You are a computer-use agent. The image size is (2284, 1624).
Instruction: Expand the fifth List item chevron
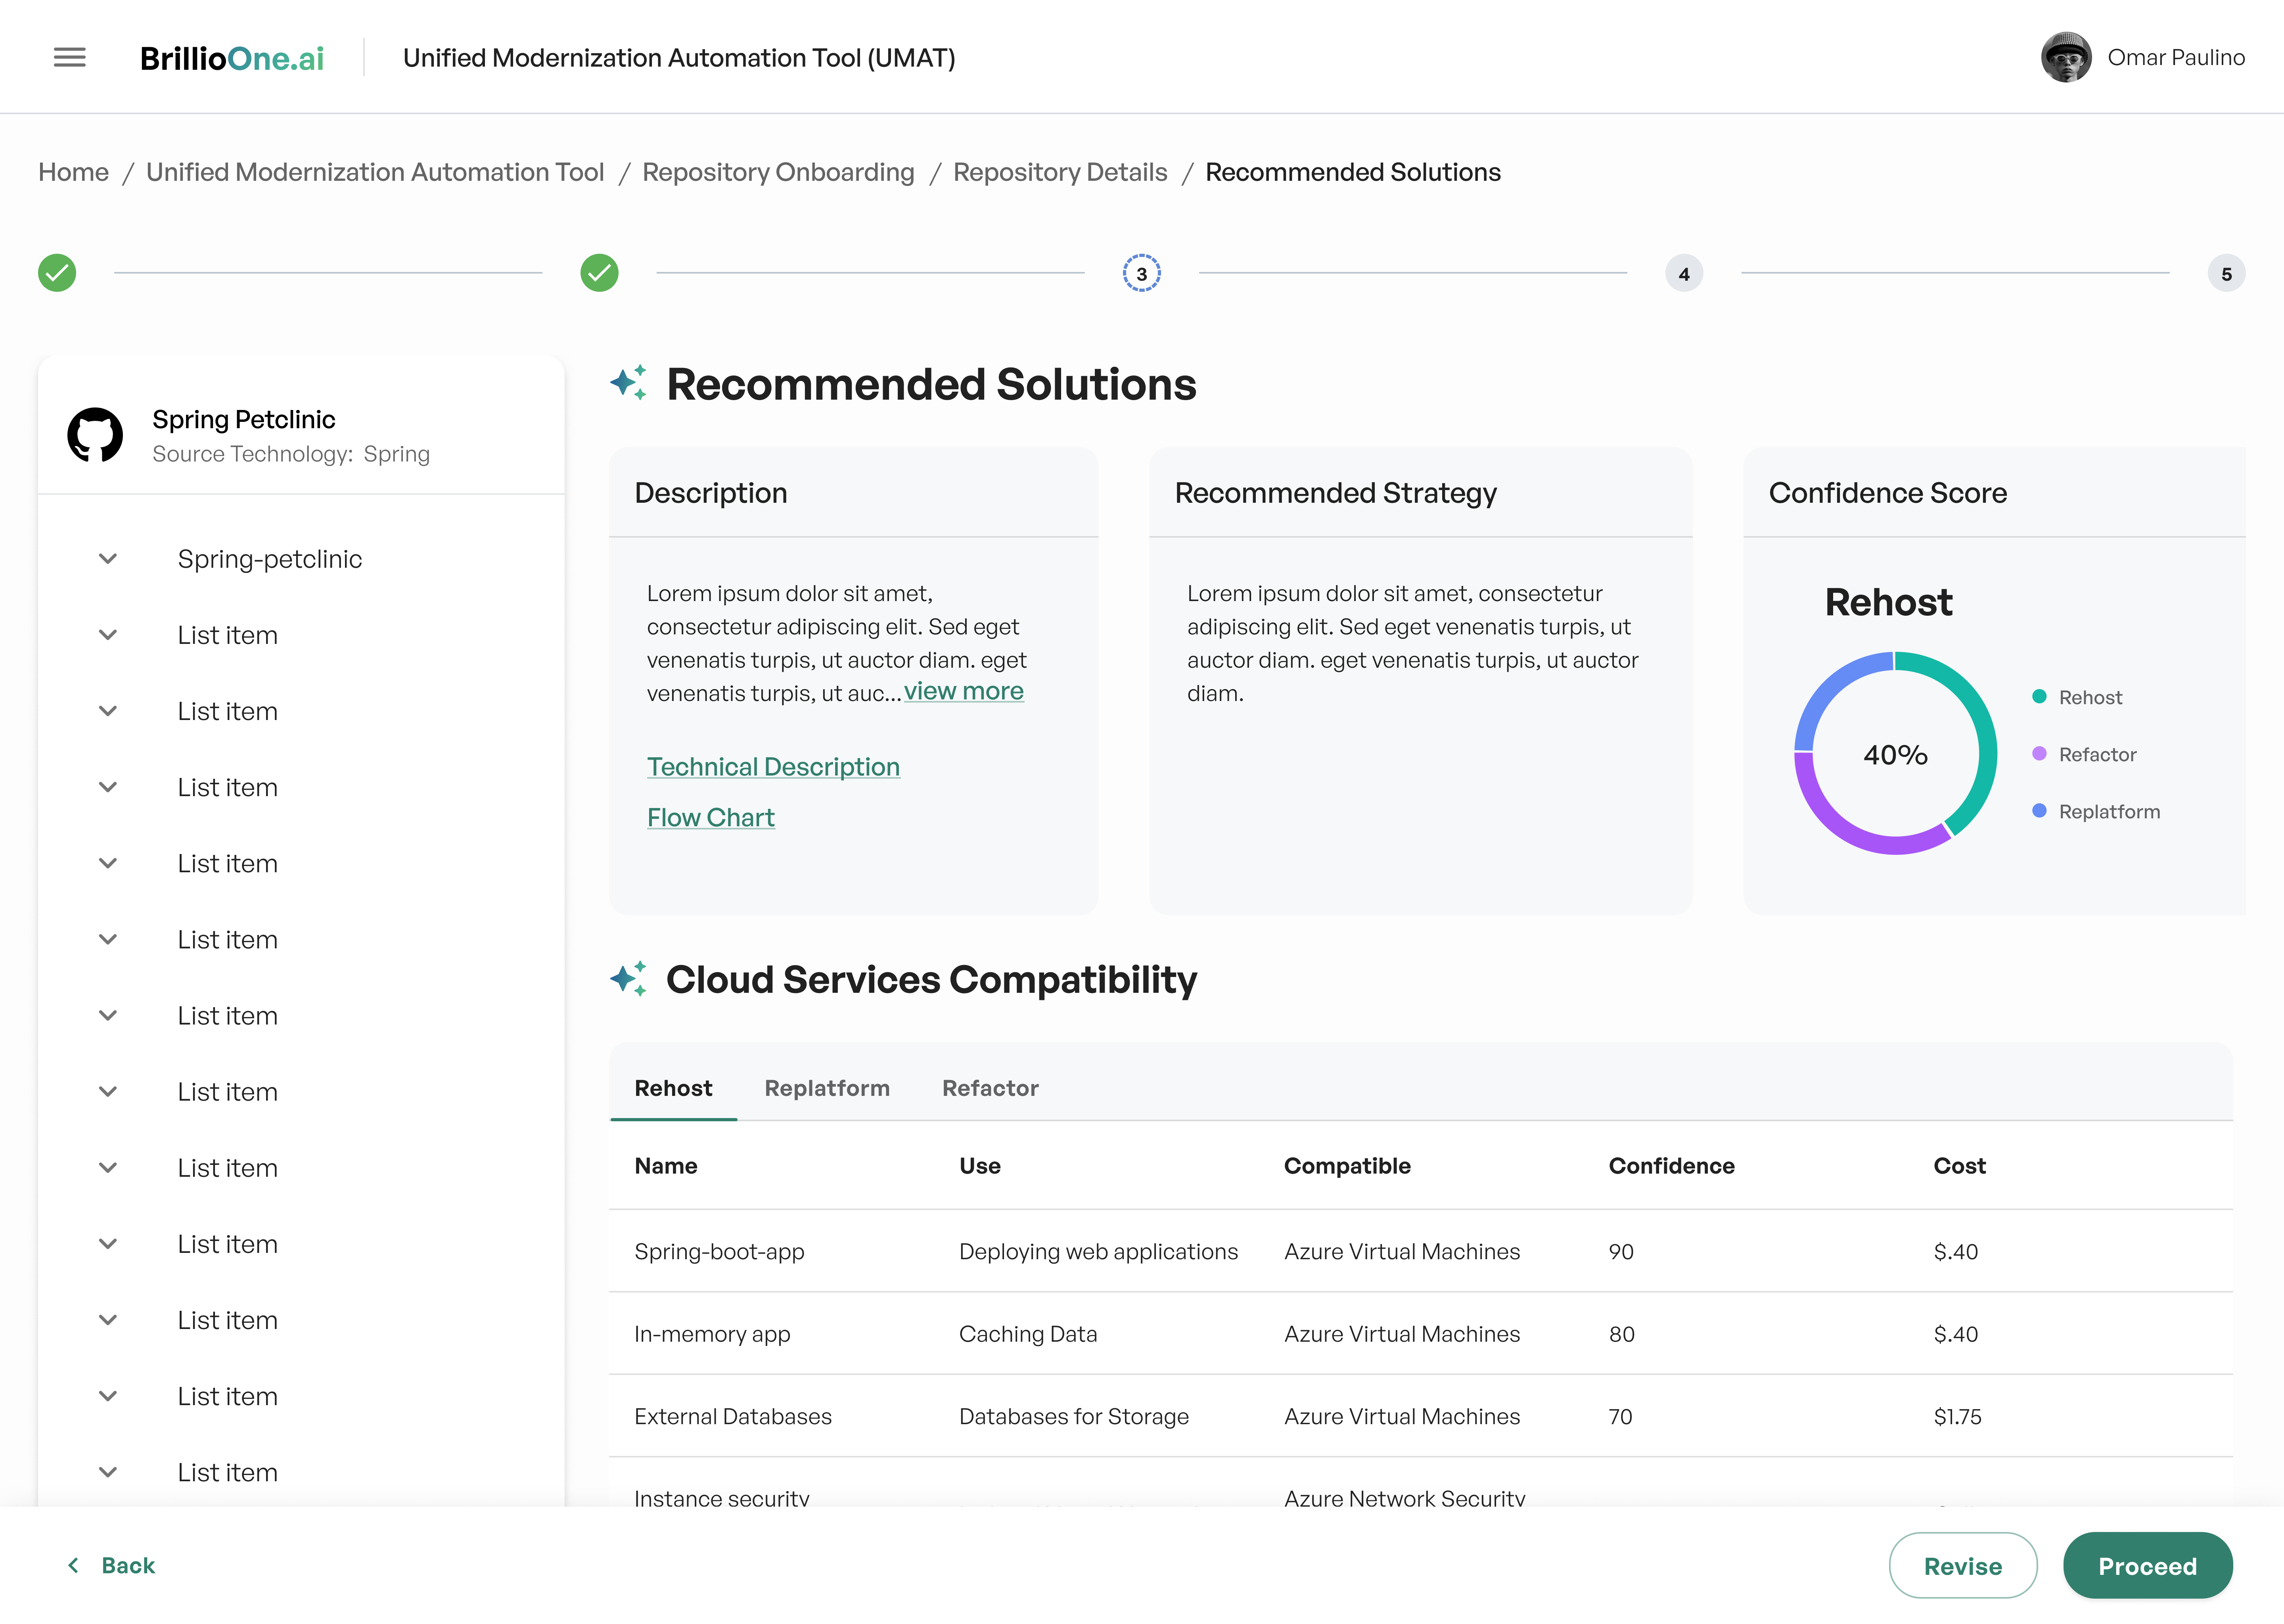[x=108, y=939]
